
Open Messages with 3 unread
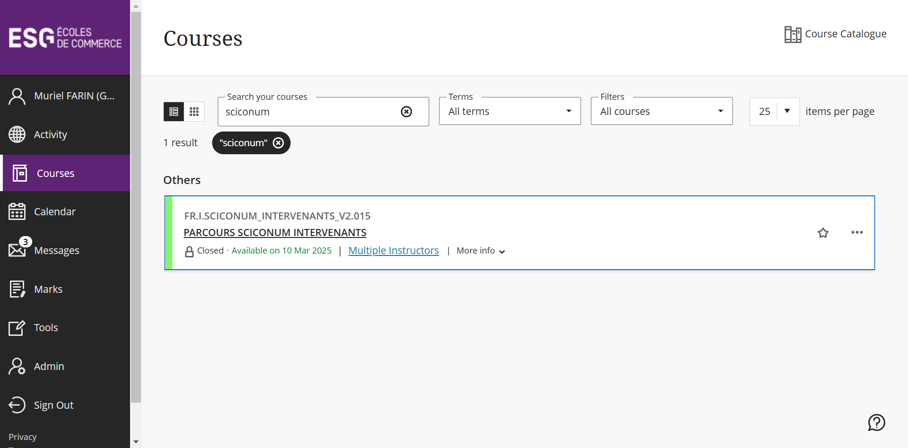coord(56,250)
